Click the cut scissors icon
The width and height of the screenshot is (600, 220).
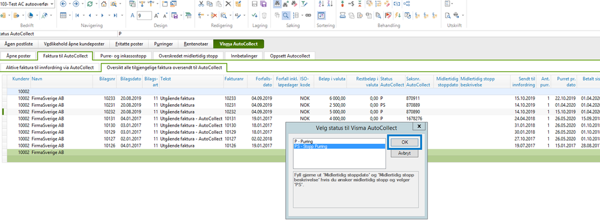[x=201, y=4]
